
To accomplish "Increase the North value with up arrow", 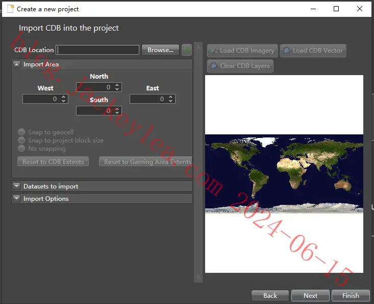I will pyautogui.click(x=117, y=85).
